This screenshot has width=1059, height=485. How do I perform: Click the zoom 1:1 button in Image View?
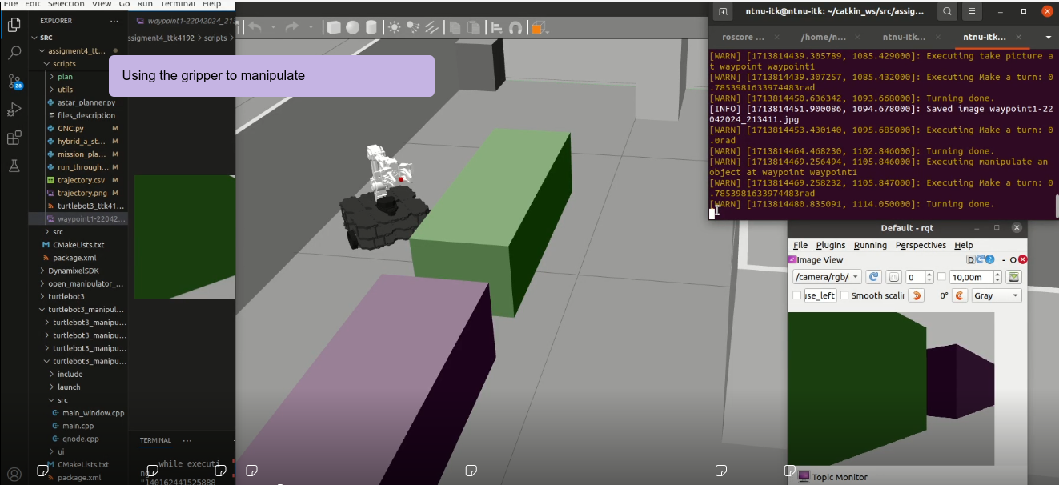coord(894,277)
